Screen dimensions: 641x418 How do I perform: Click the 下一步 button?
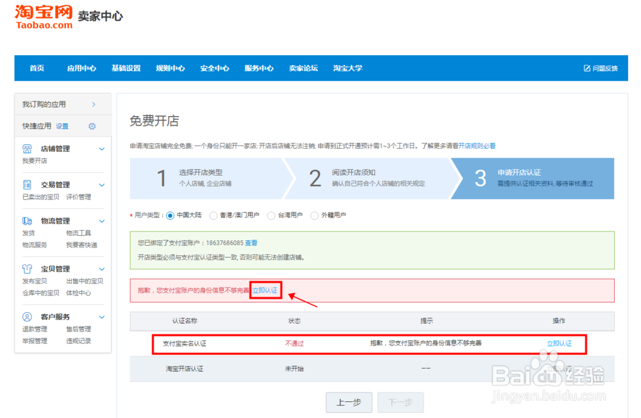click(x=401, y=403)
